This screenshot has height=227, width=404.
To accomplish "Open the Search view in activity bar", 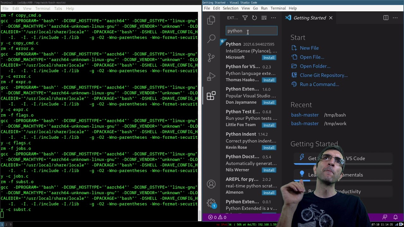I will pos(211,39).
